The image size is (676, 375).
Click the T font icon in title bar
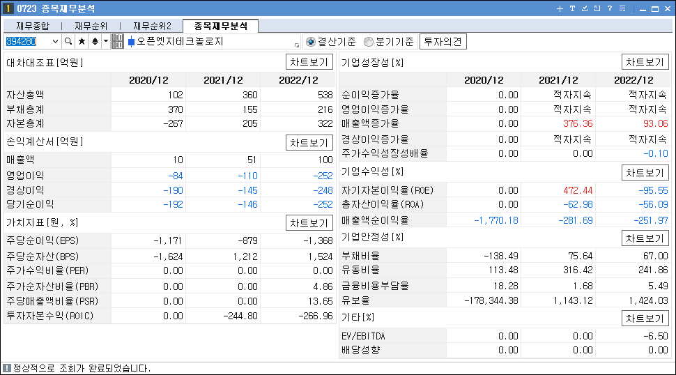tap(572, 8)
